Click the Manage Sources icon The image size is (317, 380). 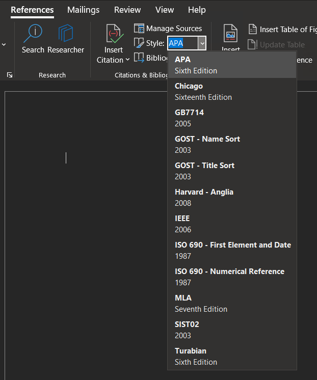pyautogui.click(x=139, y=29)
